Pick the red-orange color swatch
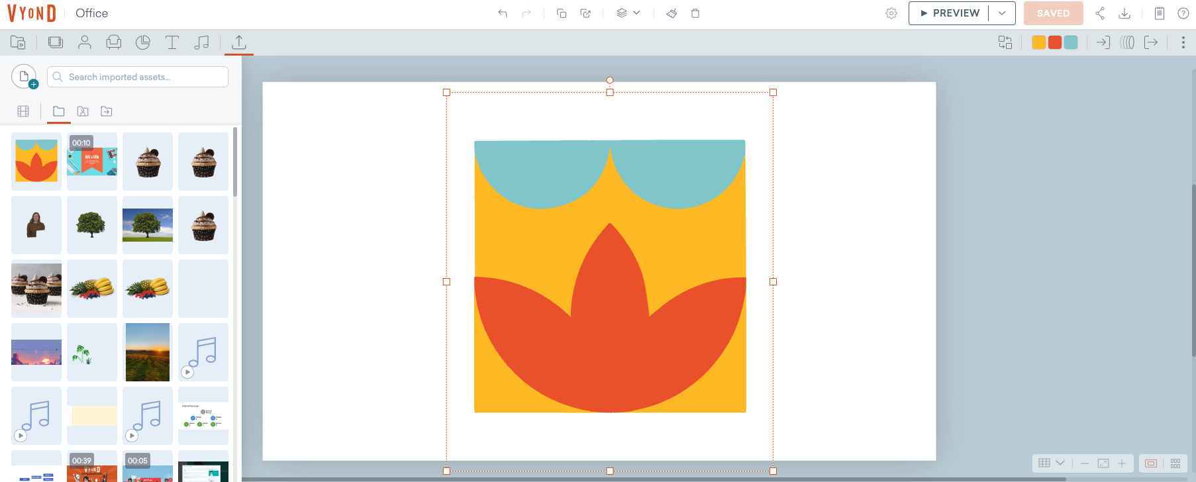 (1055, 42)
